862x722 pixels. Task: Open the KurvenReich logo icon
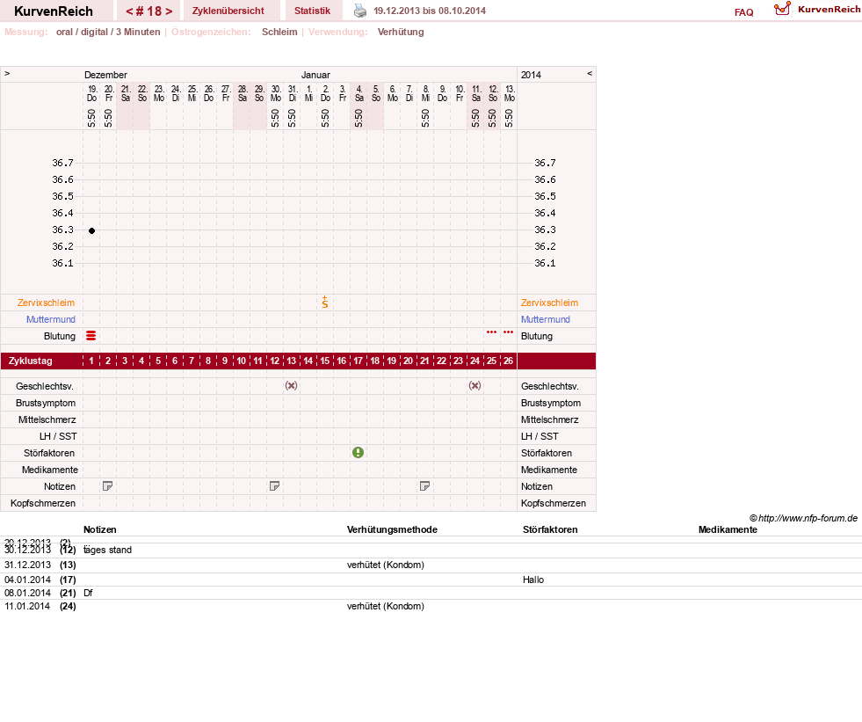782,9
